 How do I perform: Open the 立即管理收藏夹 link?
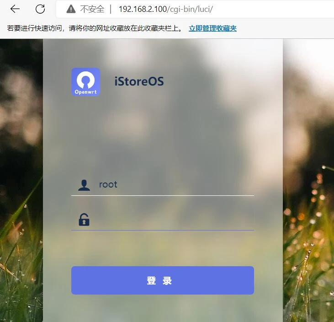click(x=212, y=28)
